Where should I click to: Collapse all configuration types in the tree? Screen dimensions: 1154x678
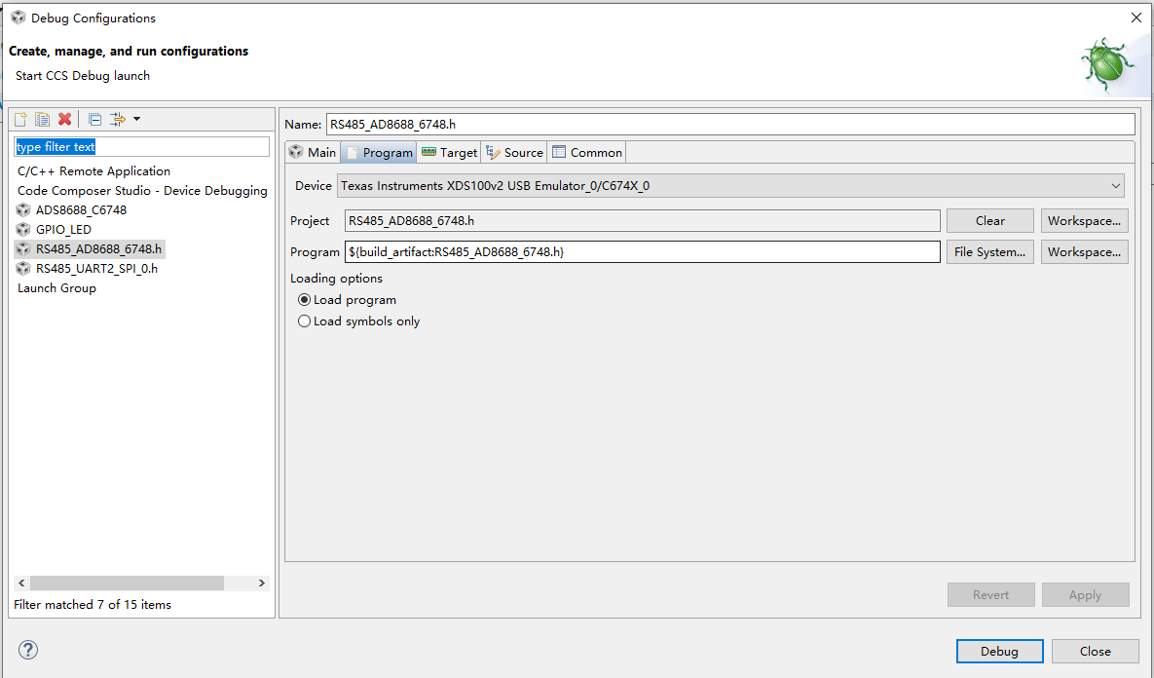click(93, 119)
